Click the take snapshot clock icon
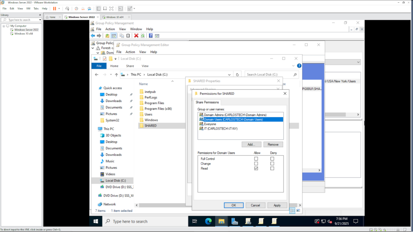Image resolution: width=413 pixels, height=232 pixels. [77, 8]
